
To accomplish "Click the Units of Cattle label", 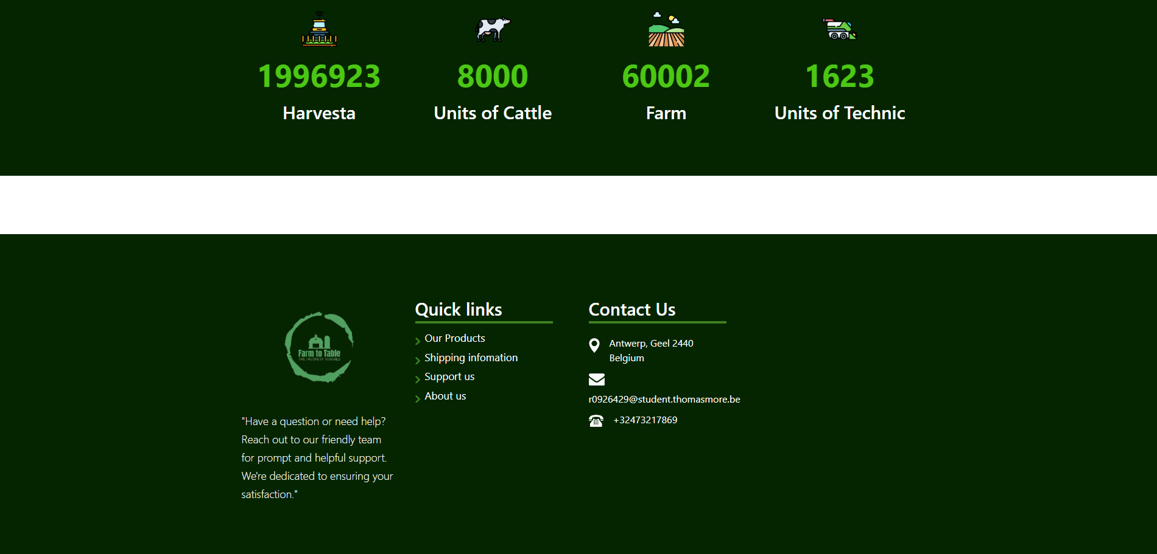I will click(493, 113).
